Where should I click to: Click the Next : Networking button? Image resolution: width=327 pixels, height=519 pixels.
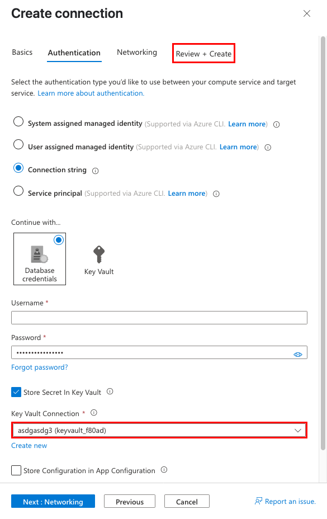coord(53,501)
